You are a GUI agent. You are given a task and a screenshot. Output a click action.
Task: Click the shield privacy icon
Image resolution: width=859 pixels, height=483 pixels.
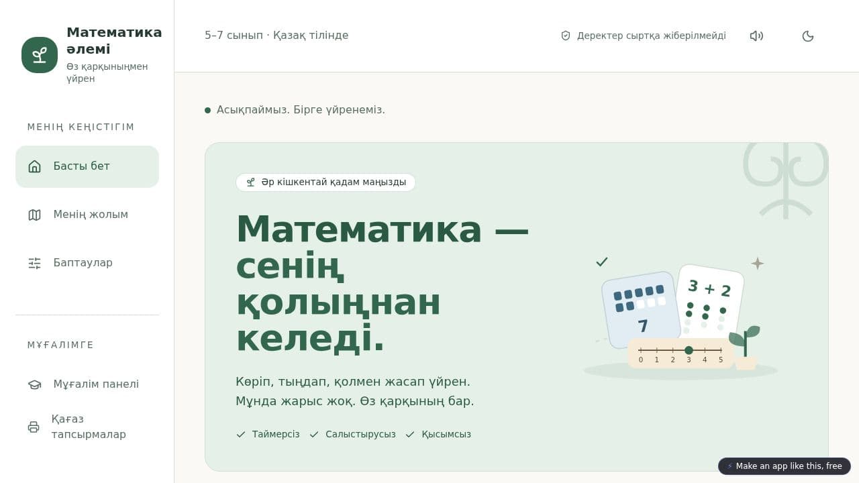click(566, 36)
